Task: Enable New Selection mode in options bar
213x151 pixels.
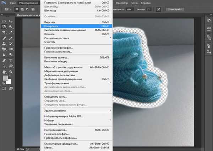Action: coord(17,9)
